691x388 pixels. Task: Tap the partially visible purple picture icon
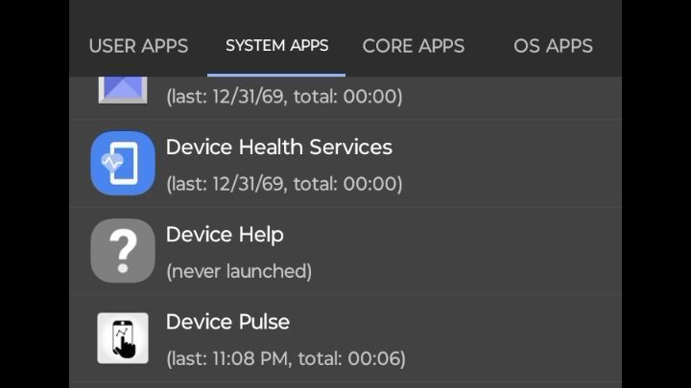click(123, 90)
